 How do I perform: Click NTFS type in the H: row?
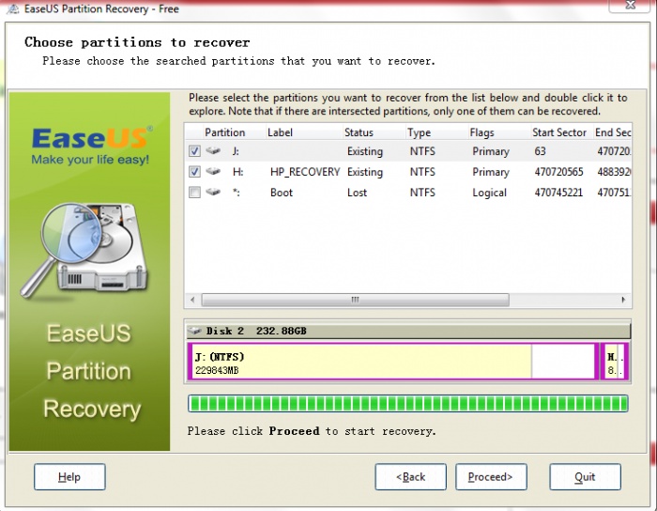coord(422,172)
